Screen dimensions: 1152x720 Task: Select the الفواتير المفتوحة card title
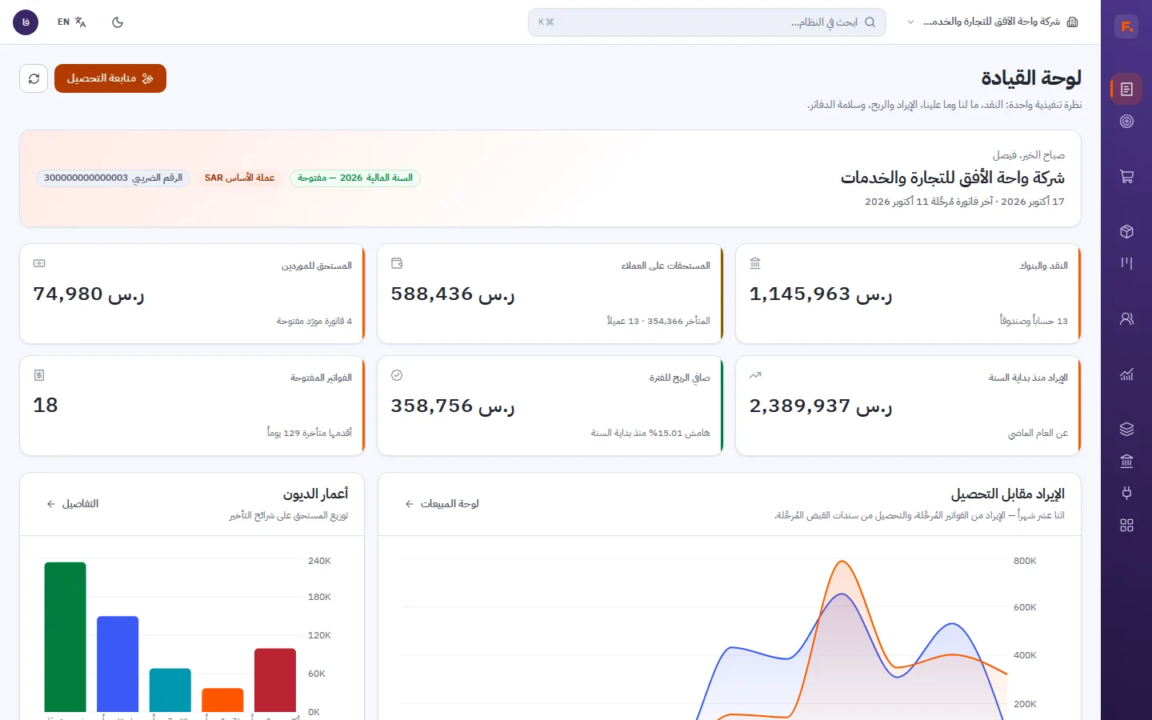(x=321, y=378)
